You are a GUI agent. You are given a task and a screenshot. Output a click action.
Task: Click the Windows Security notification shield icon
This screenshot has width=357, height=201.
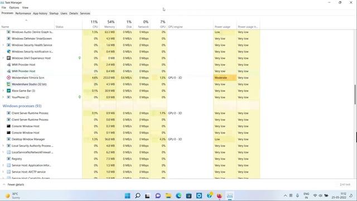click(x=9, y=51)
